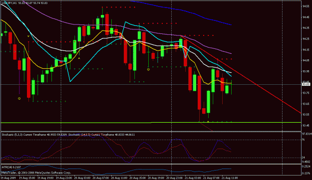The width and height of the screenshot is (312, 180).
Task: Select the 76 level on stochastic scale
Action: pos(304,140)
